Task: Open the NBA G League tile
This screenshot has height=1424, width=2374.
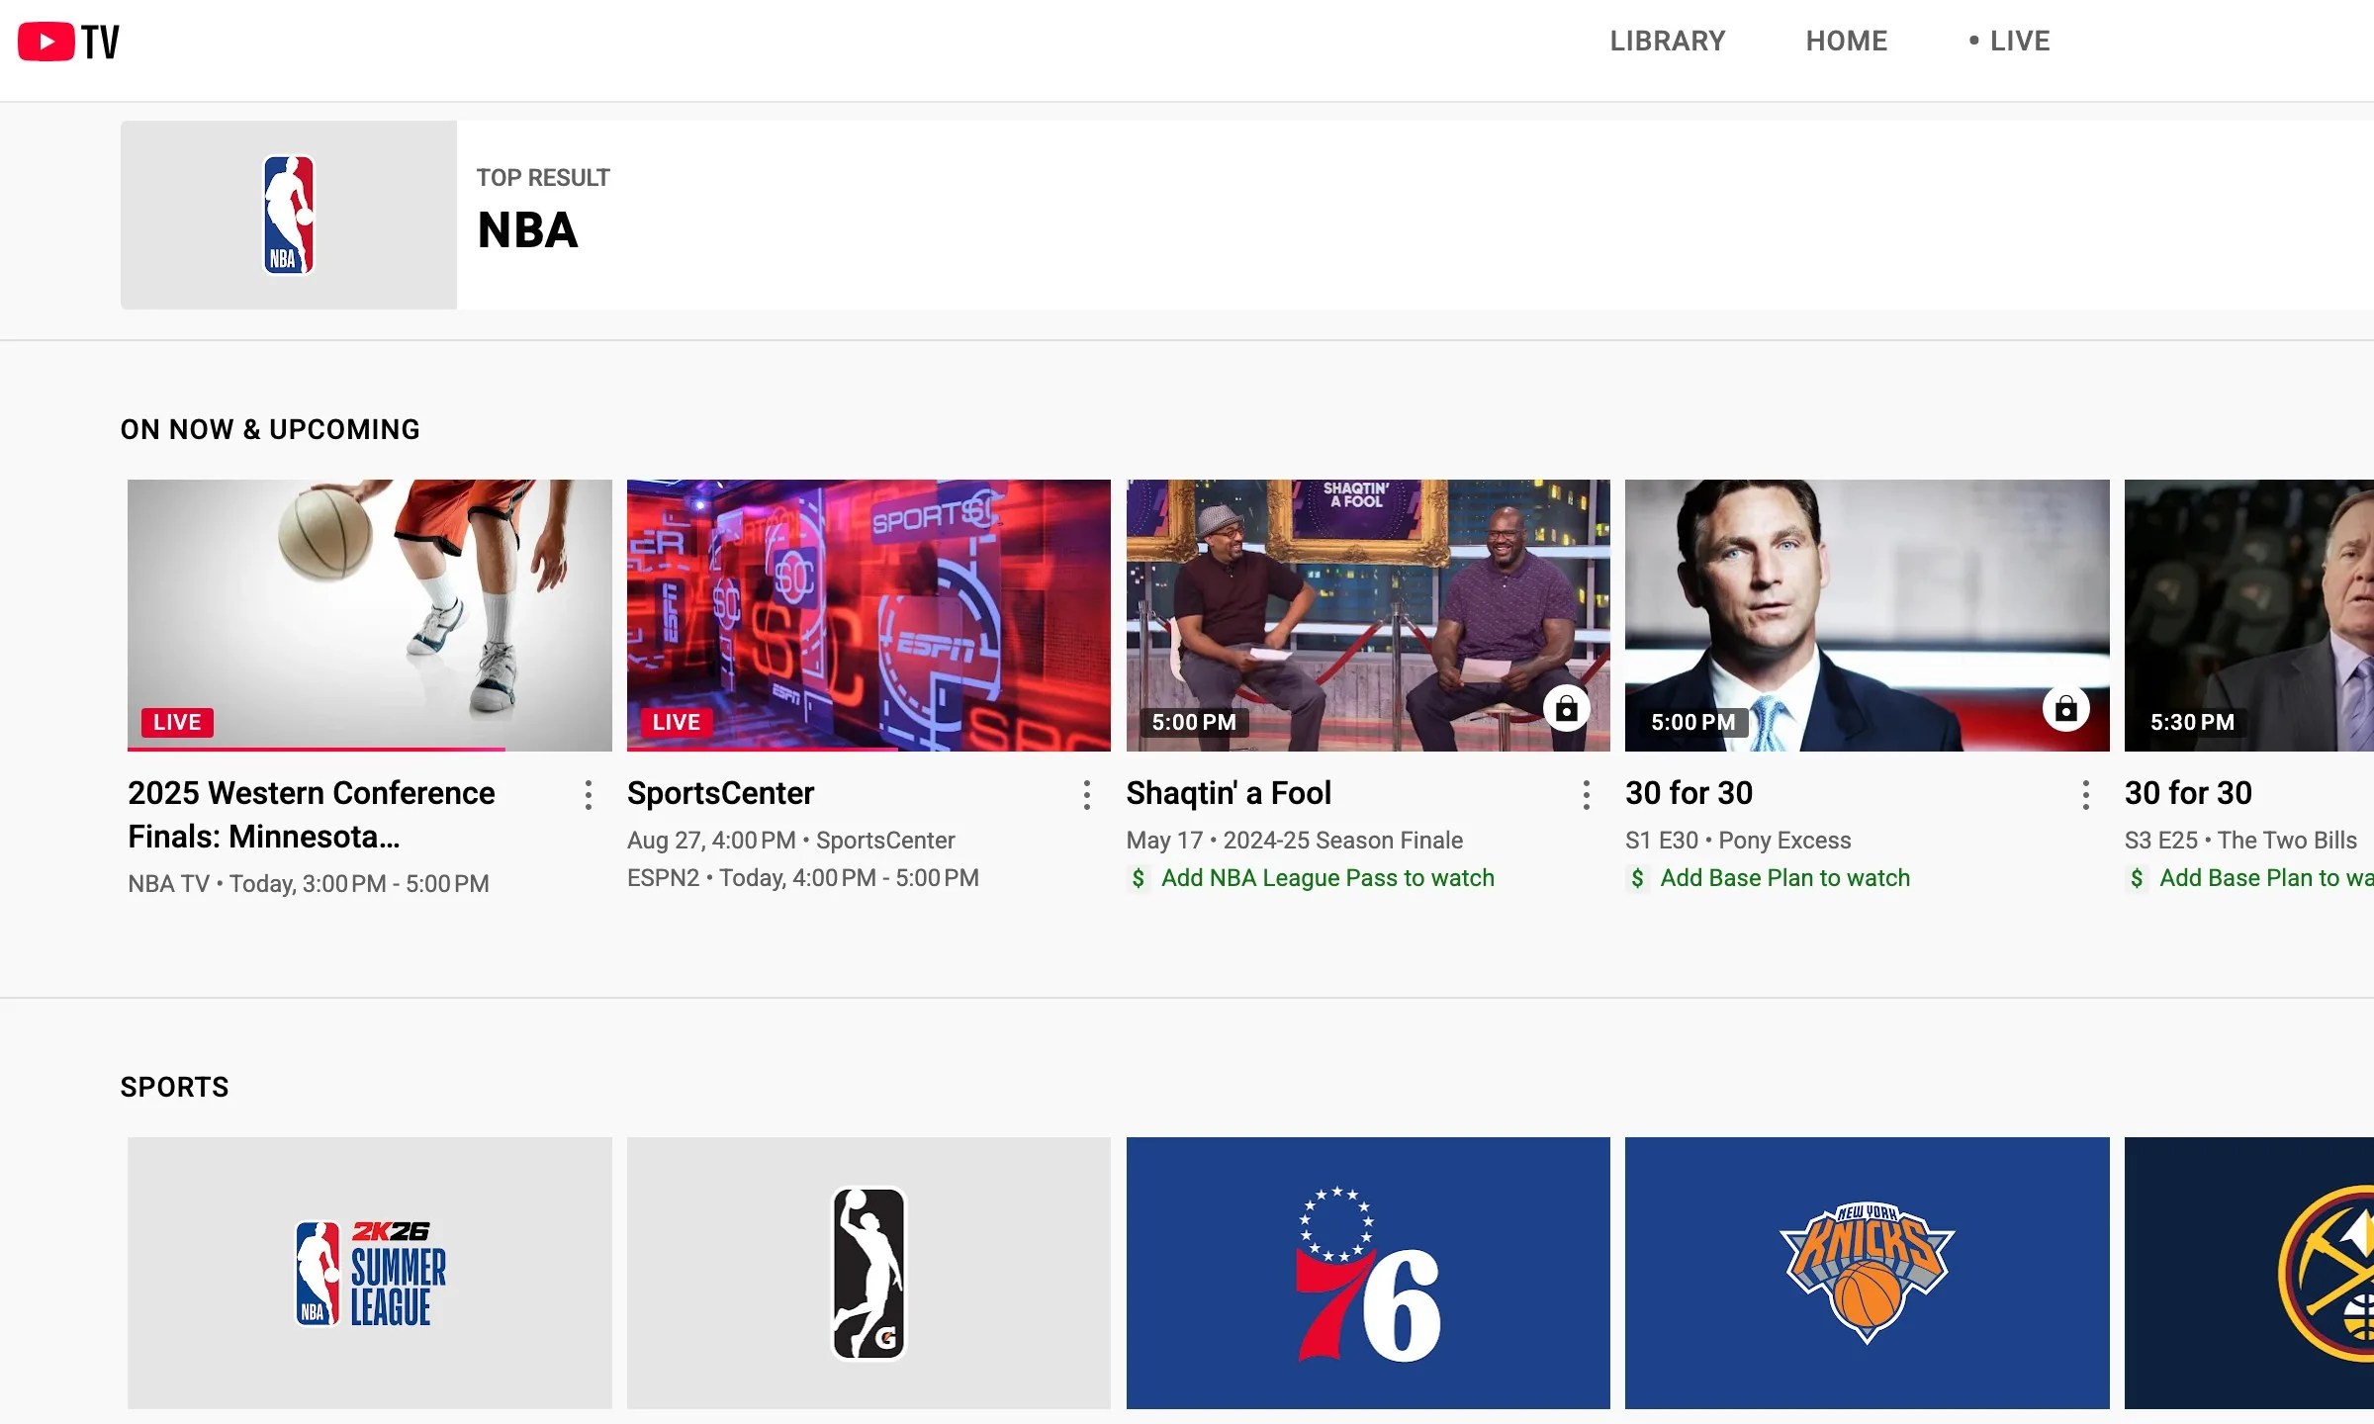Action: click(x=867, y=1275)
